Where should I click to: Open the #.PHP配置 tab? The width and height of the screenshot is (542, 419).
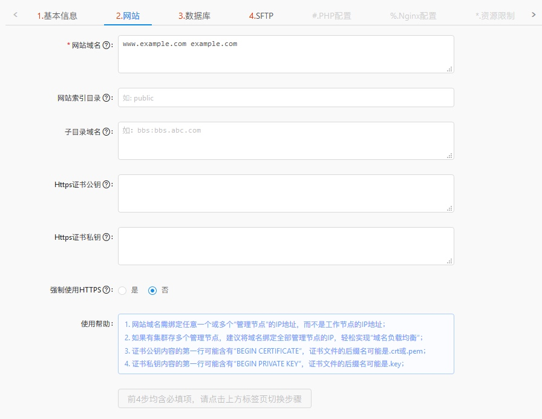click(331, 16)
